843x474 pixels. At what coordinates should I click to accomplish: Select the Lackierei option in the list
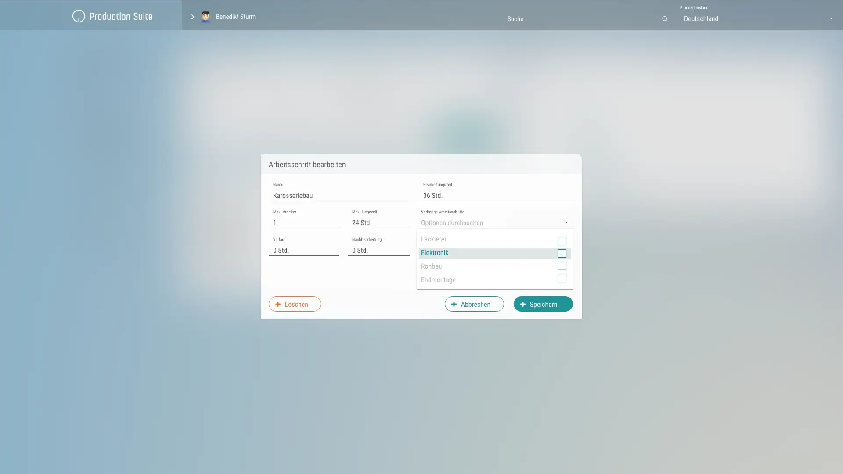[434, 239]
